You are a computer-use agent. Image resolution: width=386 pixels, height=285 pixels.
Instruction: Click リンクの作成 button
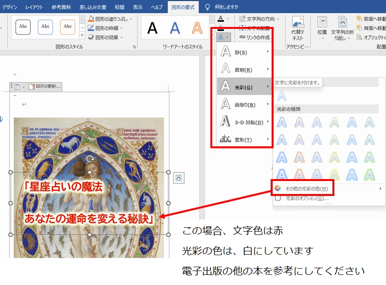(x=255, y=38)
